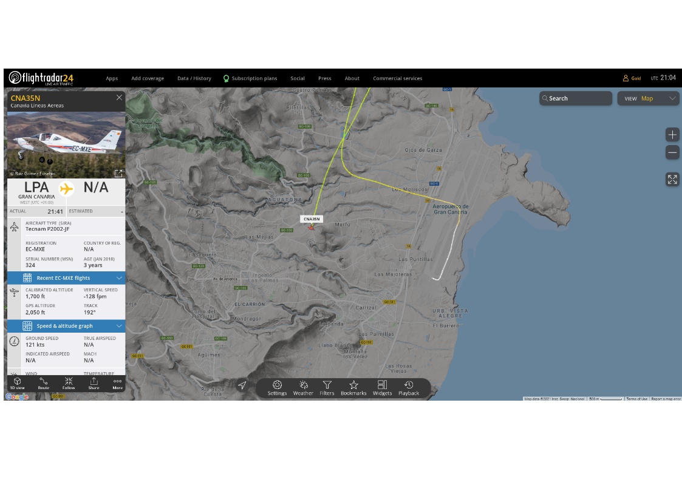
Task: Click the UTC clock display
Action: click(x=663, y=78)
